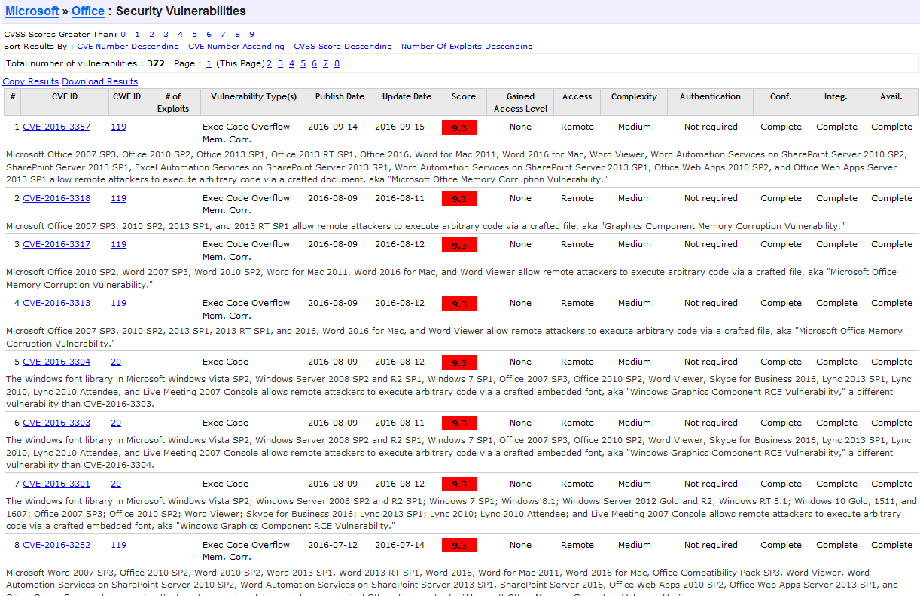The width and height of the screenshot is (920, 596).
Task: Open CVE-2016-3282 details
Action: [x=56, y=546]
